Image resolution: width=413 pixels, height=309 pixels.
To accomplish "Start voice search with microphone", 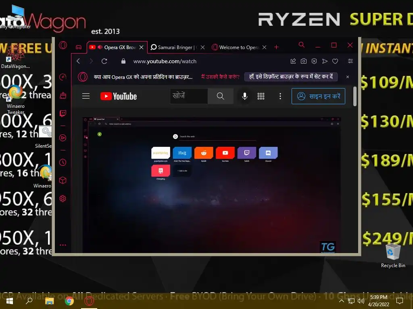I will 245,96.
